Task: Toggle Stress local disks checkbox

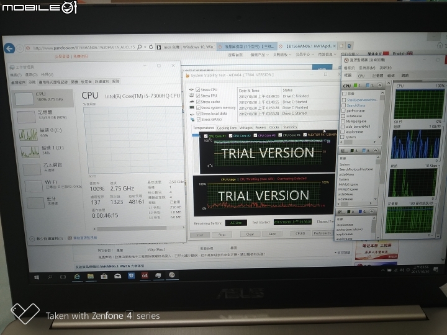Action: tap(199, 114)
